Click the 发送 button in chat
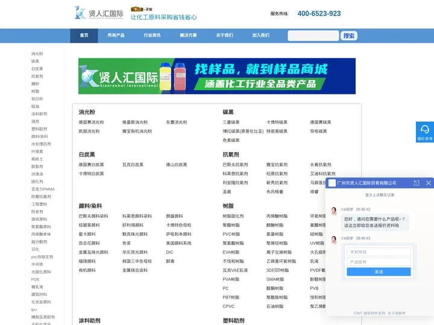 coord(379,271)
